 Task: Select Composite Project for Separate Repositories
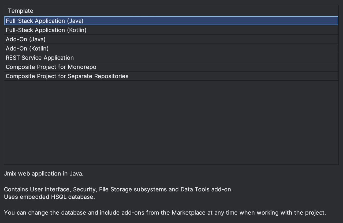[x=67, y=76]
